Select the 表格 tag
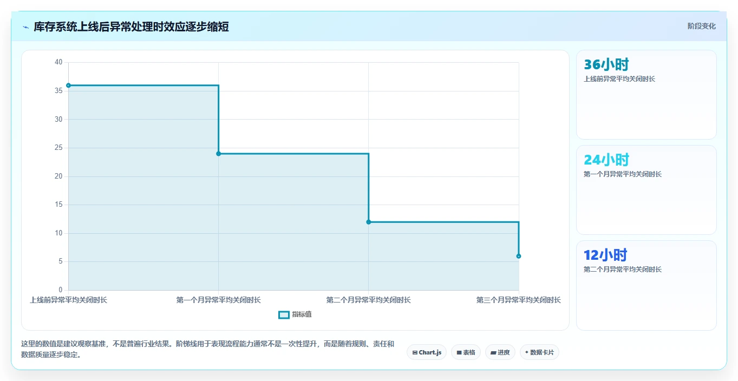The height and width of the screenshot is (381, 738). point(466,352)
